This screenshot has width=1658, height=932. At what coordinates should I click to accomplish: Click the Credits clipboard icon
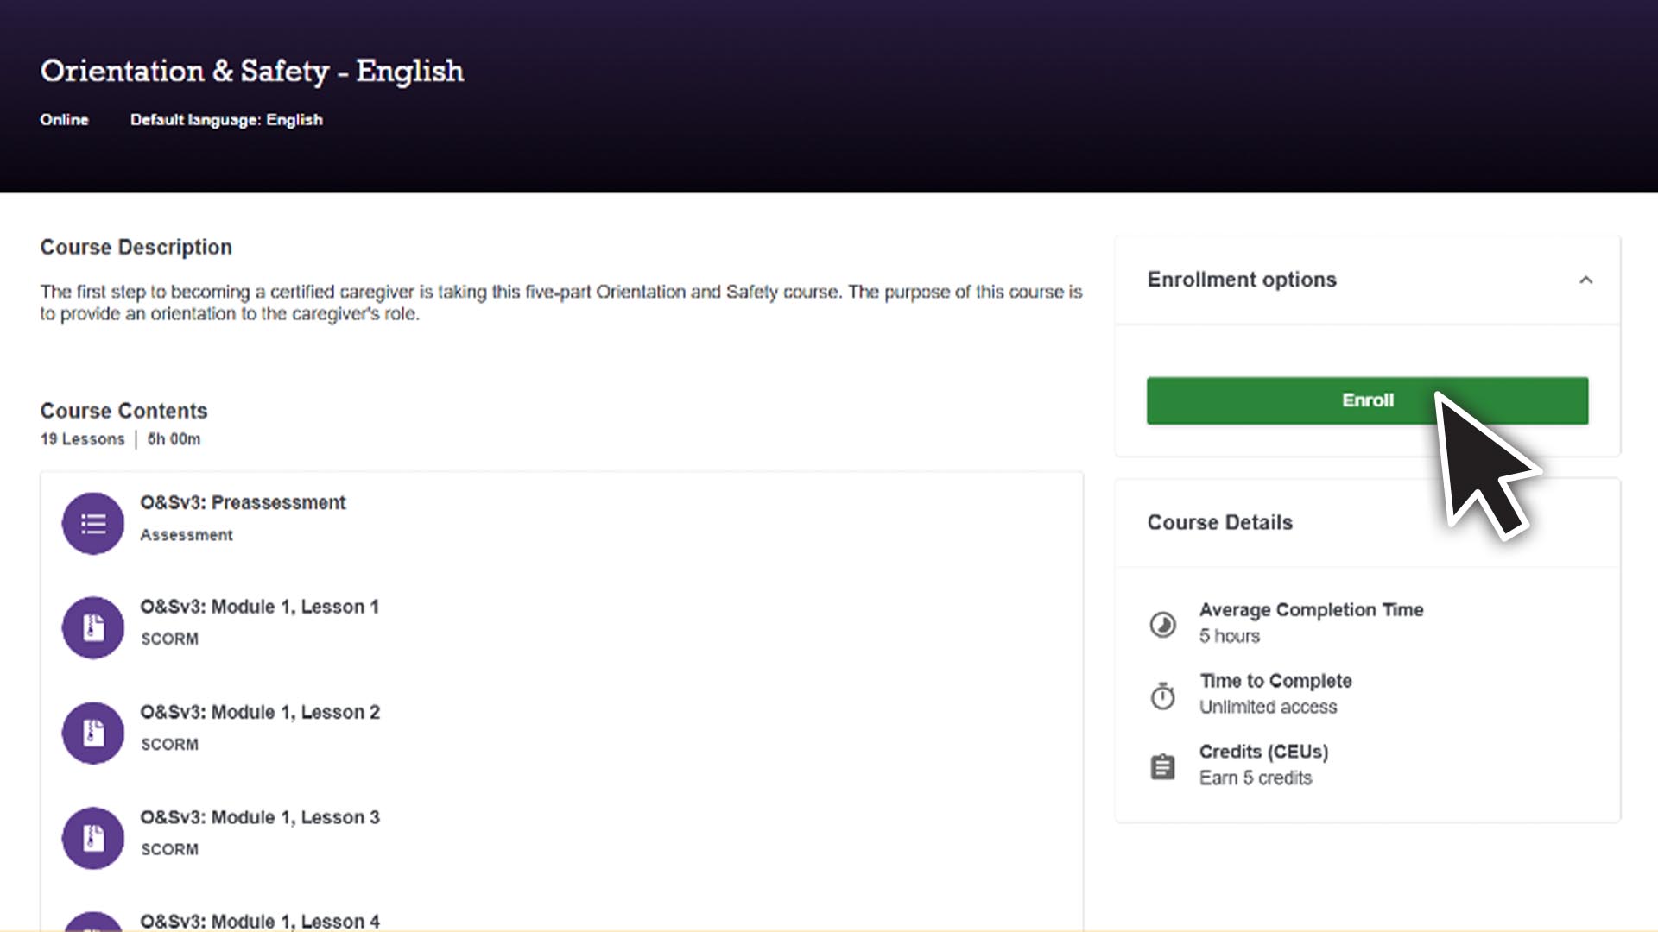tap(1162, 765)
